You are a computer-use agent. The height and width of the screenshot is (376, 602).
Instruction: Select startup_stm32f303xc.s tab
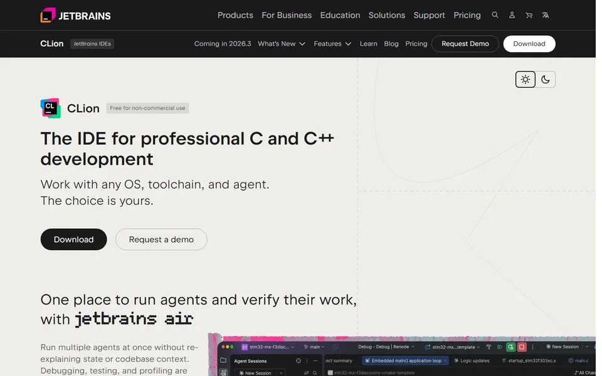pos(529,361)
